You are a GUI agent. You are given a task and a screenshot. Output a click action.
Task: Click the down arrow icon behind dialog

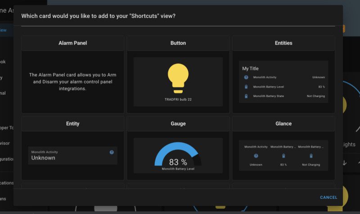coord(344,163)
